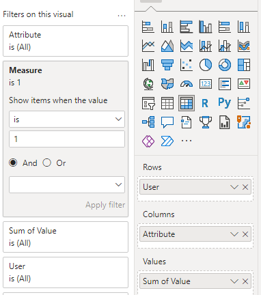Select the Funnel visual
The height and width of the screenshot is (295, 261).
point(167,65)
